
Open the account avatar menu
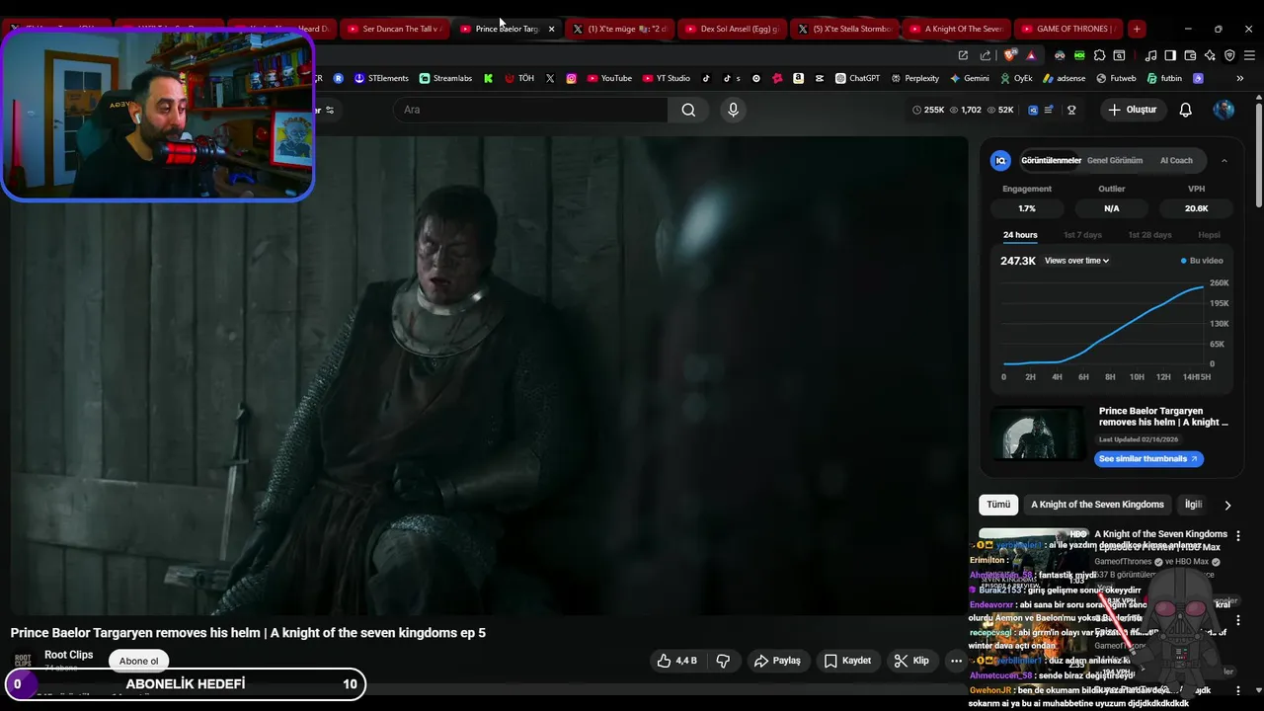click(1224, 110)
